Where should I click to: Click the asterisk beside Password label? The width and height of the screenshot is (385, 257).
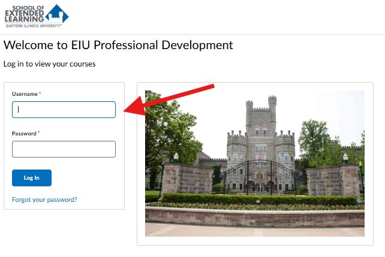38,132
